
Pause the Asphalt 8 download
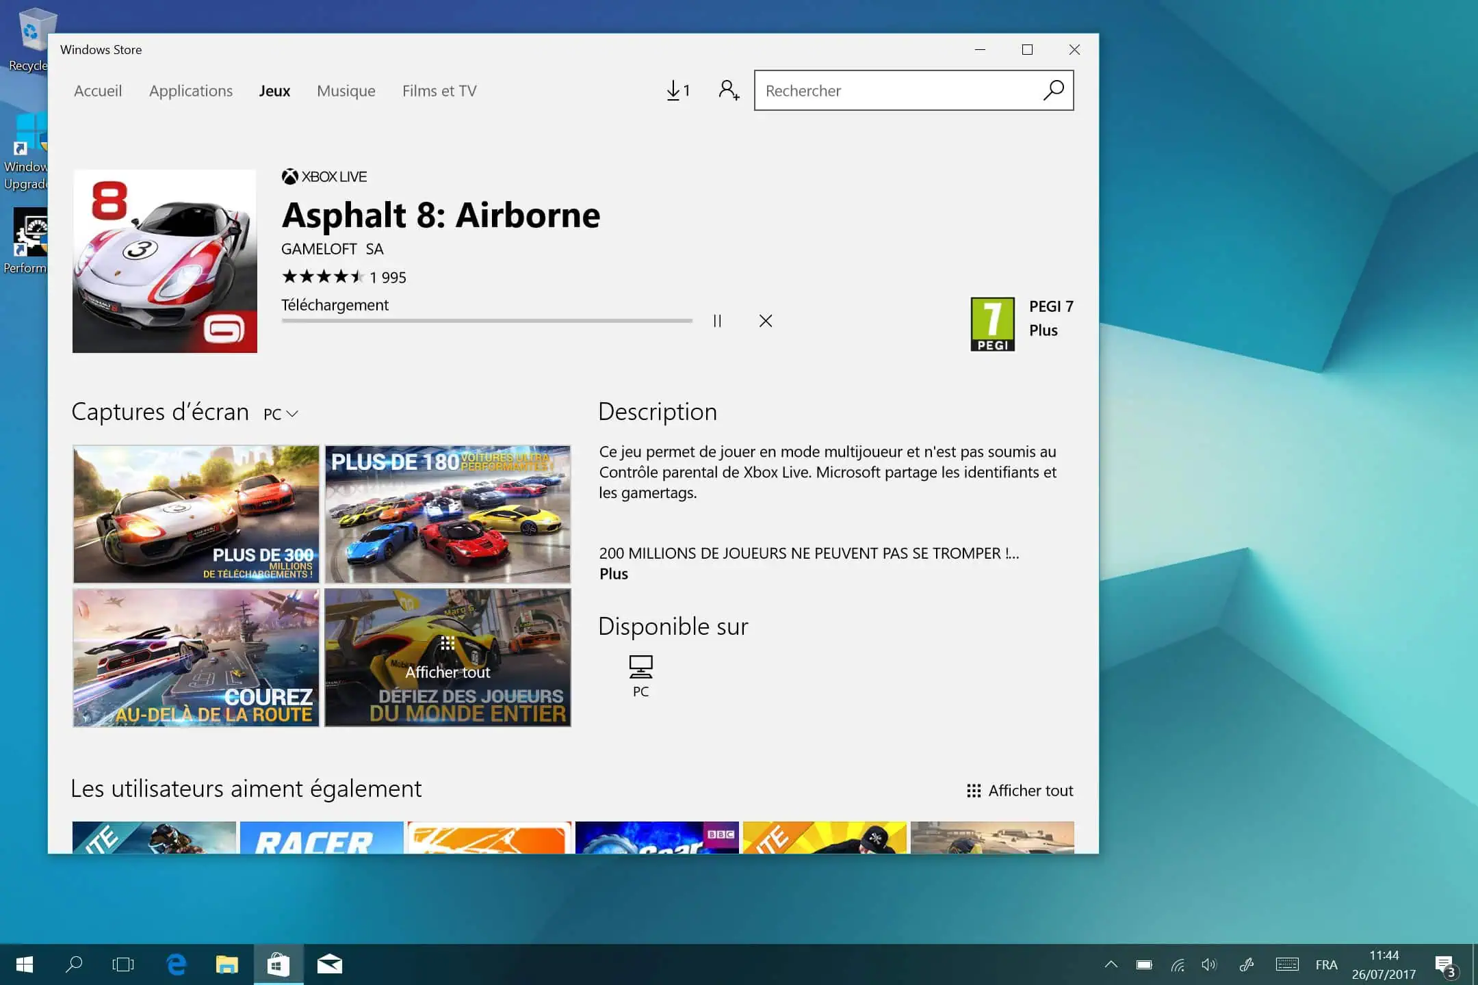(x=717, y=321)
